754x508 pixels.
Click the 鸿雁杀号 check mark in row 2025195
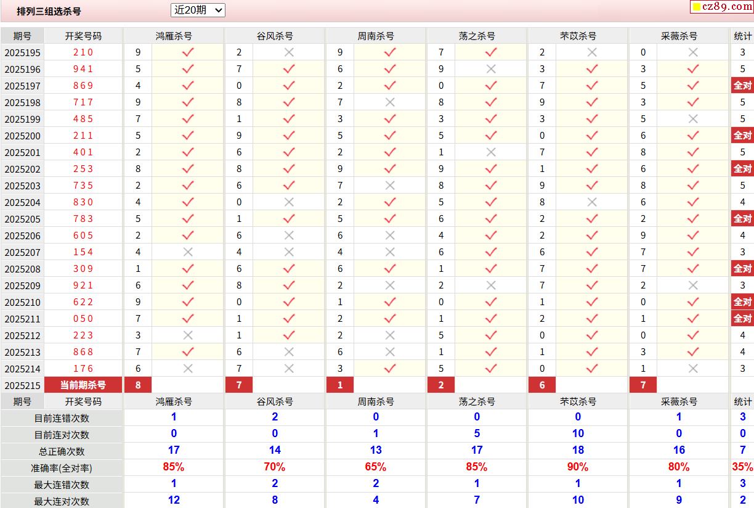coord(188,52)
